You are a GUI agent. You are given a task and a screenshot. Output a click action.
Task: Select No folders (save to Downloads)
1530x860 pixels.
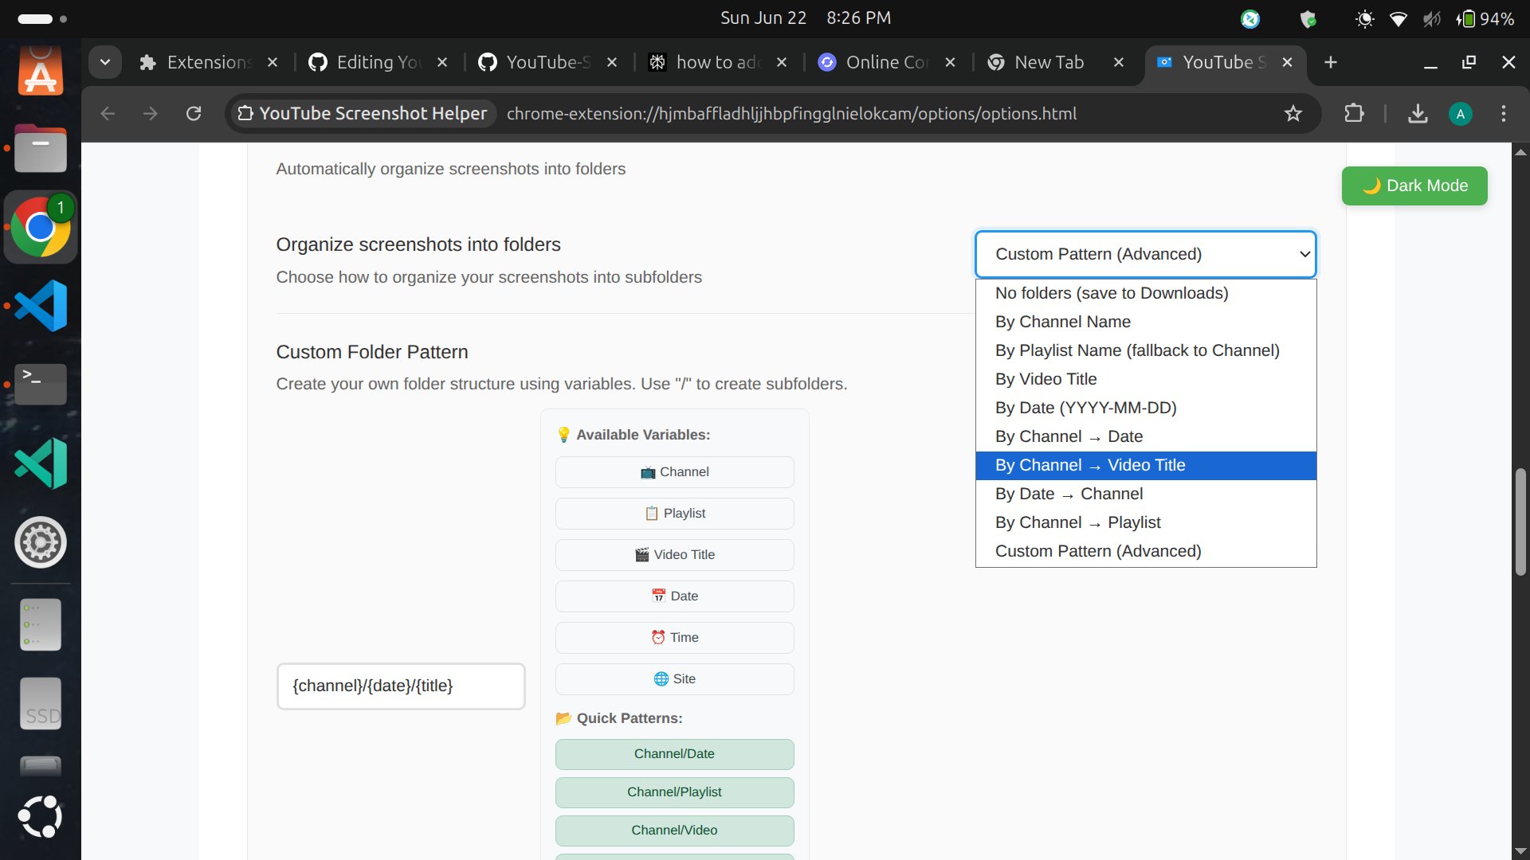pos(1145,293)
